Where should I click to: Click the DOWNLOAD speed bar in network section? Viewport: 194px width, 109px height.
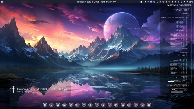click(x=177, y=89)
